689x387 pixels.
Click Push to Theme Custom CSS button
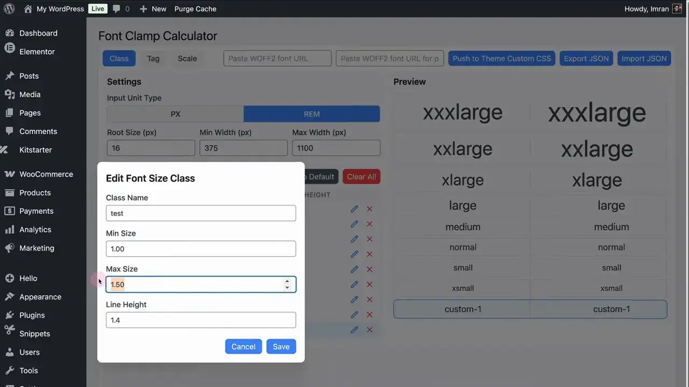click(502, 59)
